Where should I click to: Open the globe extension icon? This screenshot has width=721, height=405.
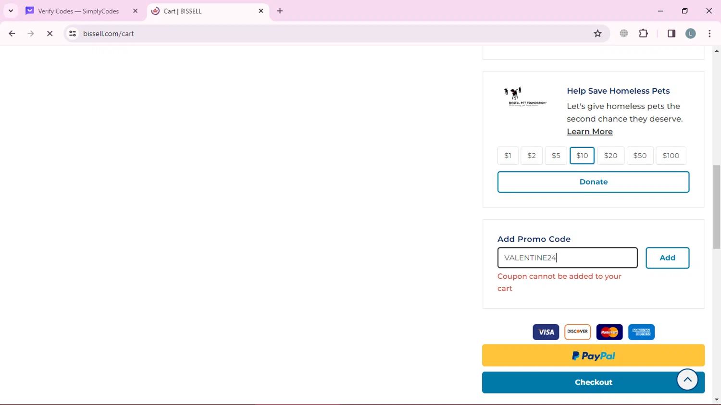[624, 34]
